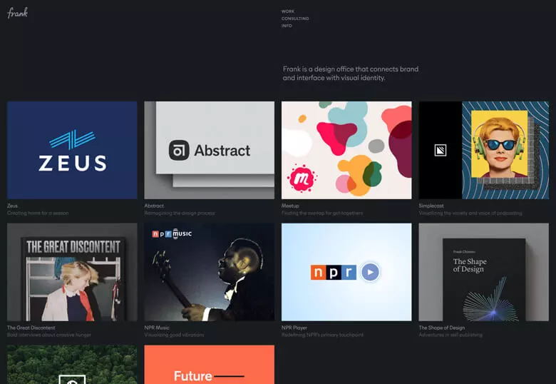Click the NPR Music title link
The height and width of the screenshot is (384, 556).
click(x=157, y=328)
